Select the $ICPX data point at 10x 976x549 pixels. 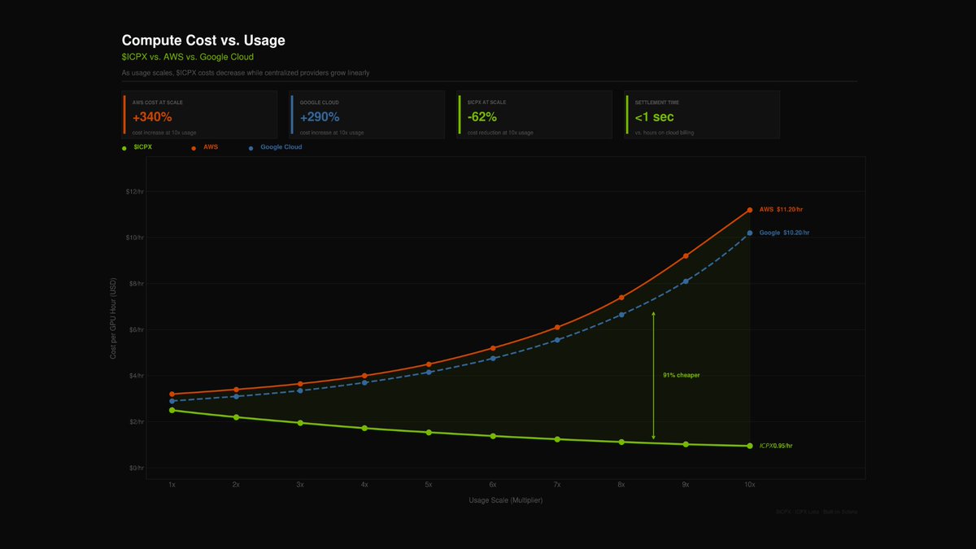click(x=750, y=446)
